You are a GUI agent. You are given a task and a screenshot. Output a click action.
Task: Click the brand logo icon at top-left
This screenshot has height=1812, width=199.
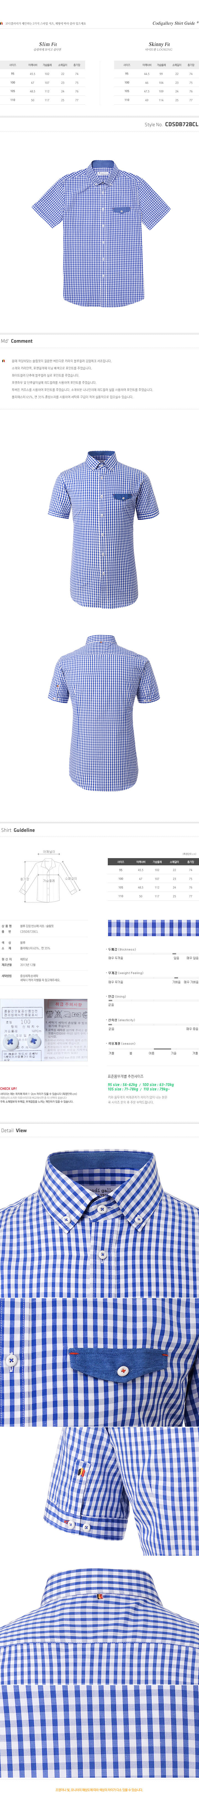coord(2,23)
